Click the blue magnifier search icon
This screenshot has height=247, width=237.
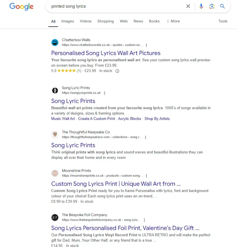[222, 6]
